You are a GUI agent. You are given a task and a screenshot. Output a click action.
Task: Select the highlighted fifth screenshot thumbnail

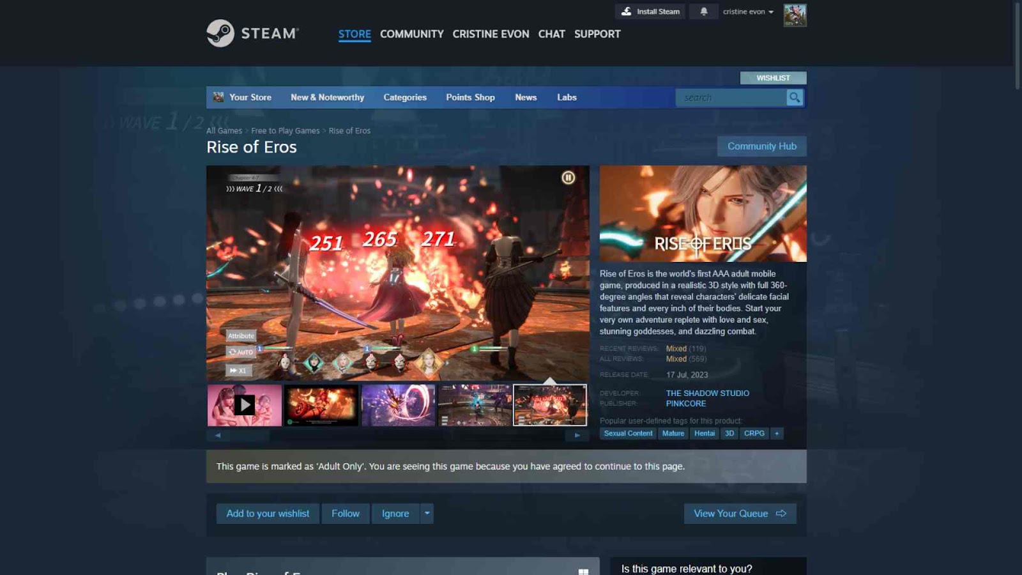point(550,405)
